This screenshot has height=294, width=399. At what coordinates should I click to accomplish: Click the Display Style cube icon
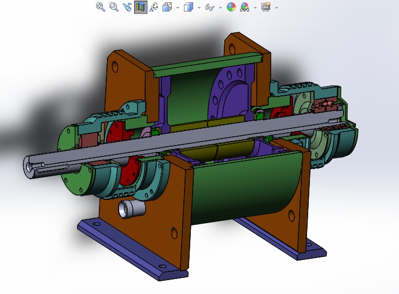(189, 7)
